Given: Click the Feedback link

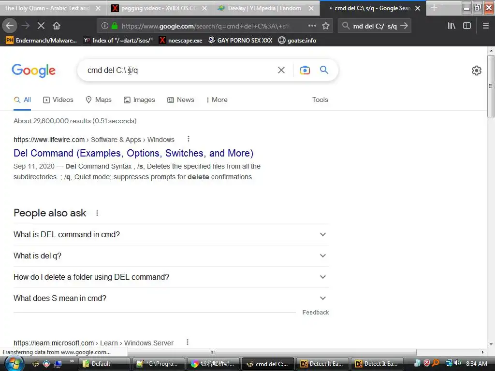Looking at the screenshot, I should click(x=315, y=313).
